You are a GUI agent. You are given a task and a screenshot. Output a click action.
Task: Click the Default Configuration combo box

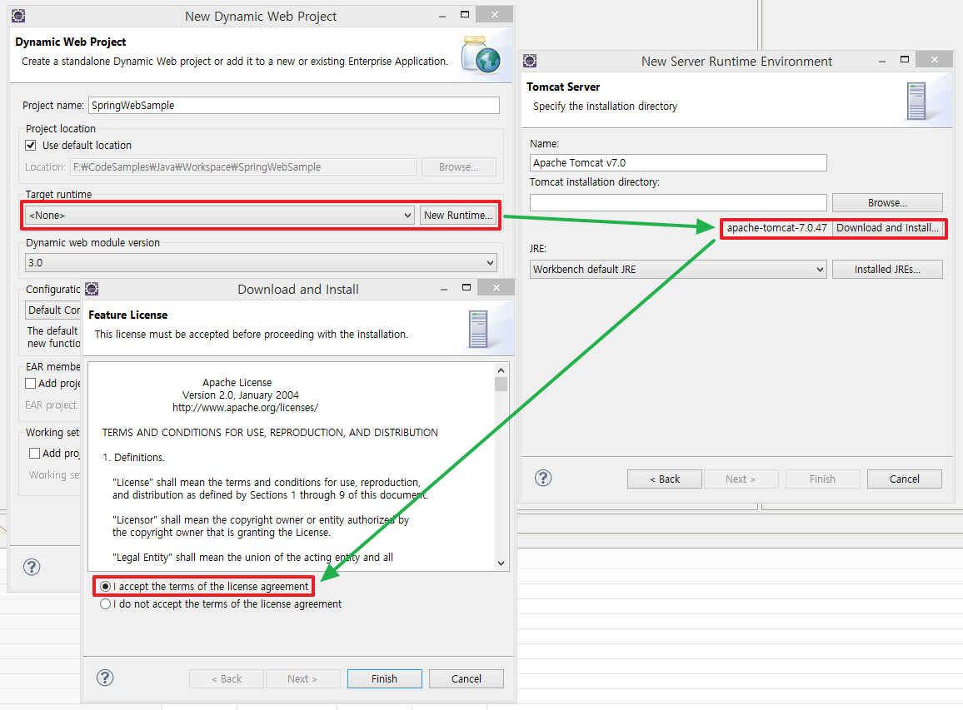(x=52, y=310)
